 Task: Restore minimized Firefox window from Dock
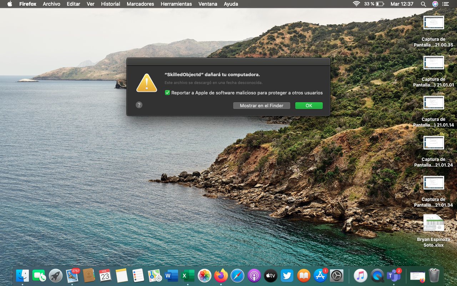pyautogui.click(x=418, y=276)
